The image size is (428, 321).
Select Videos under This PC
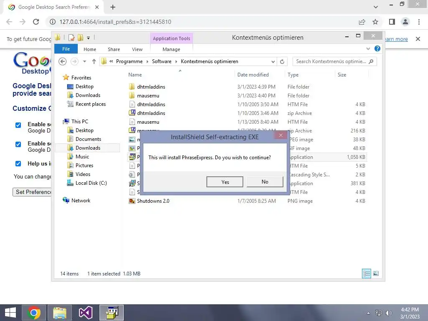(83, 174)
